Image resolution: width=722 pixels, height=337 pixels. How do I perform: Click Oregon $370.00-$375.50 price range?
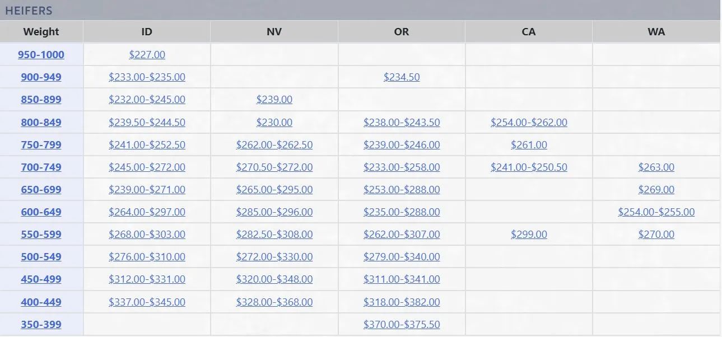click(x=402, y=324)
